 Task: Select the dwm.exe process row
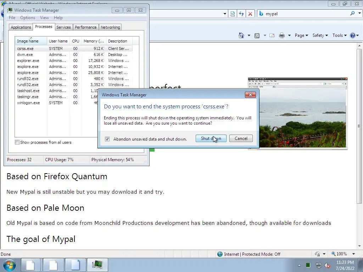[74, 55]
